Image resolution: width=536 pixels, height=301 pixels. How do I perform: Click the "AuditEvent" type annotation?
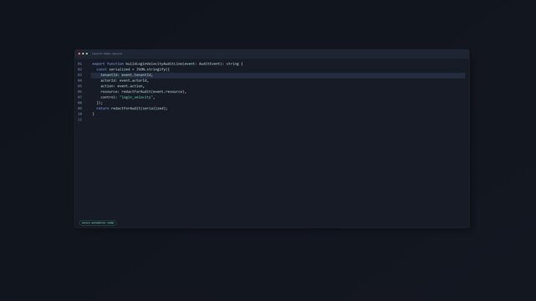coord(210,64)
